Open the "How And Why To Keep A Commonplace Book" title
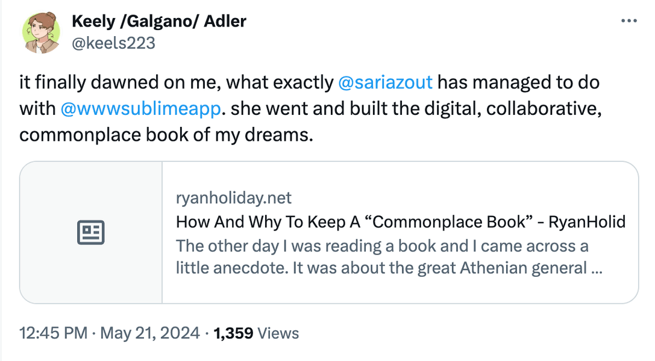This screenshot has width=655, height=361. (401, 222)
